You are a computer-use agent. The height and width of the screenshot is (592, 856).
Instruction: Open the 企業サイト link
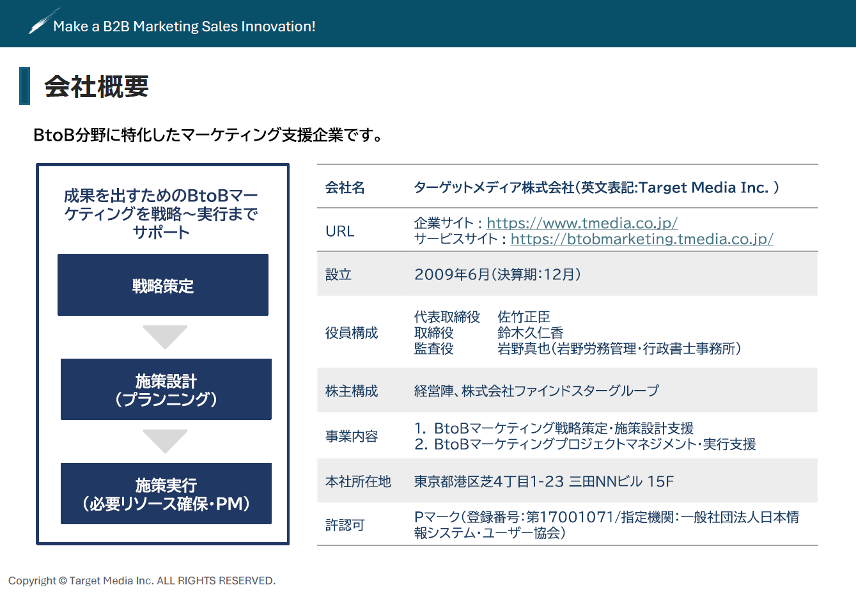(x=581, y=223)
